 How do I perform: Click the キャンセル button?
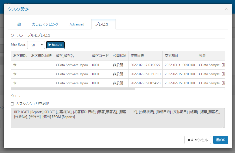[x=198, y=140]
